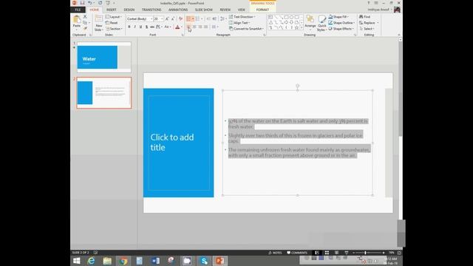473x266 pixels.
Task: Open the font size dropdown
Action: pyautogui.click(x=162, y=18)
